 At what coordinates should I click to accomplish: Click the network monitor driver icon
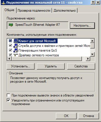coord(16,55)
